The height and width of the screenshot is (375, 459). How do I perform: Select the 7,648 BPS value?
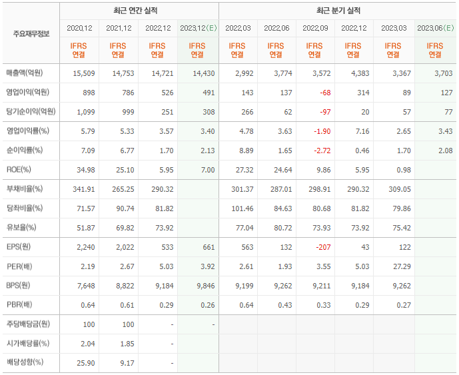(x=86, y=286)
